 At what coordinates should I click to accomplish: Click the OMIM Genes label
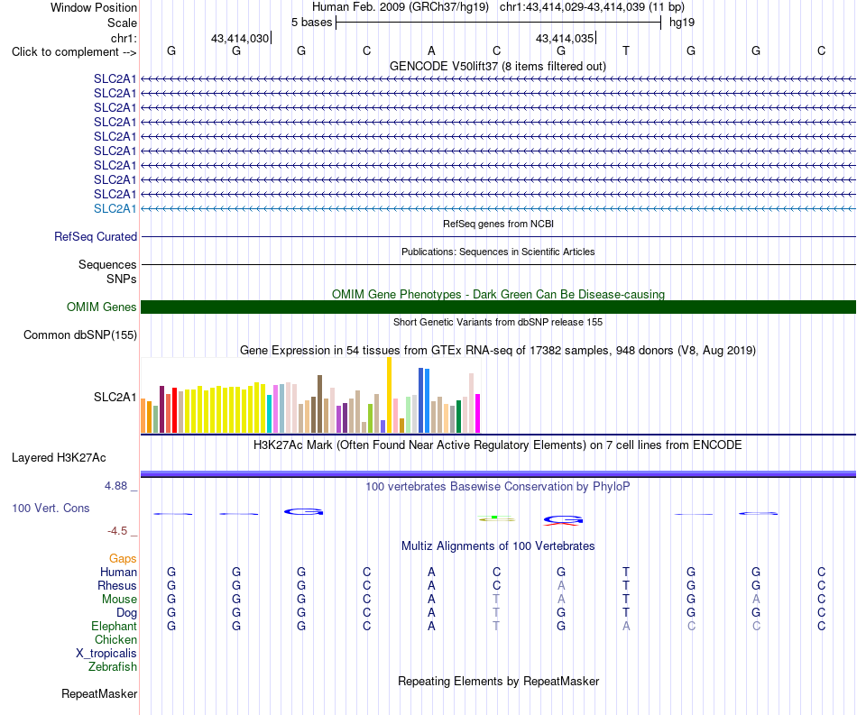[101, 307]
